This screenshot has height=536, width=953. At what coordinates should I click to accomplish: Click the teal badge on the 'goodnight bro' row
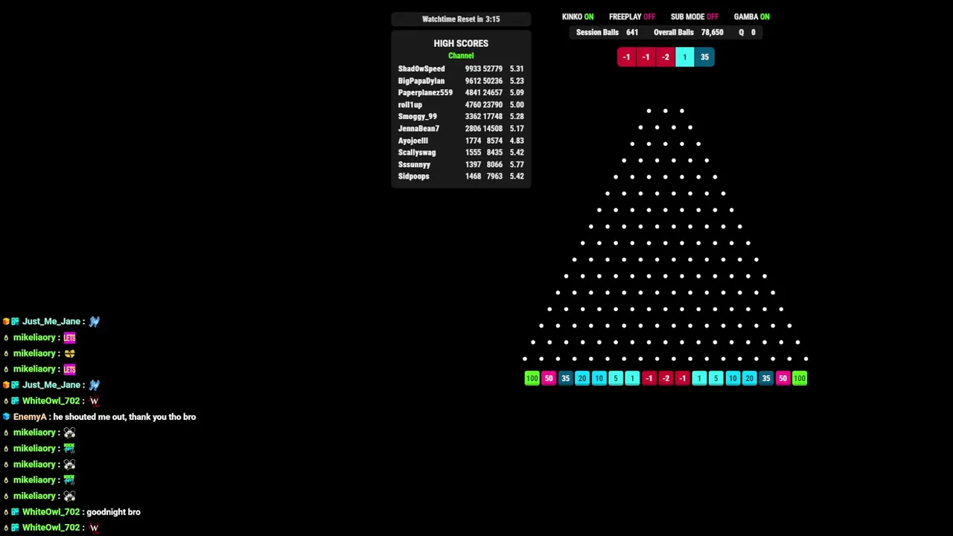(15, 512)
